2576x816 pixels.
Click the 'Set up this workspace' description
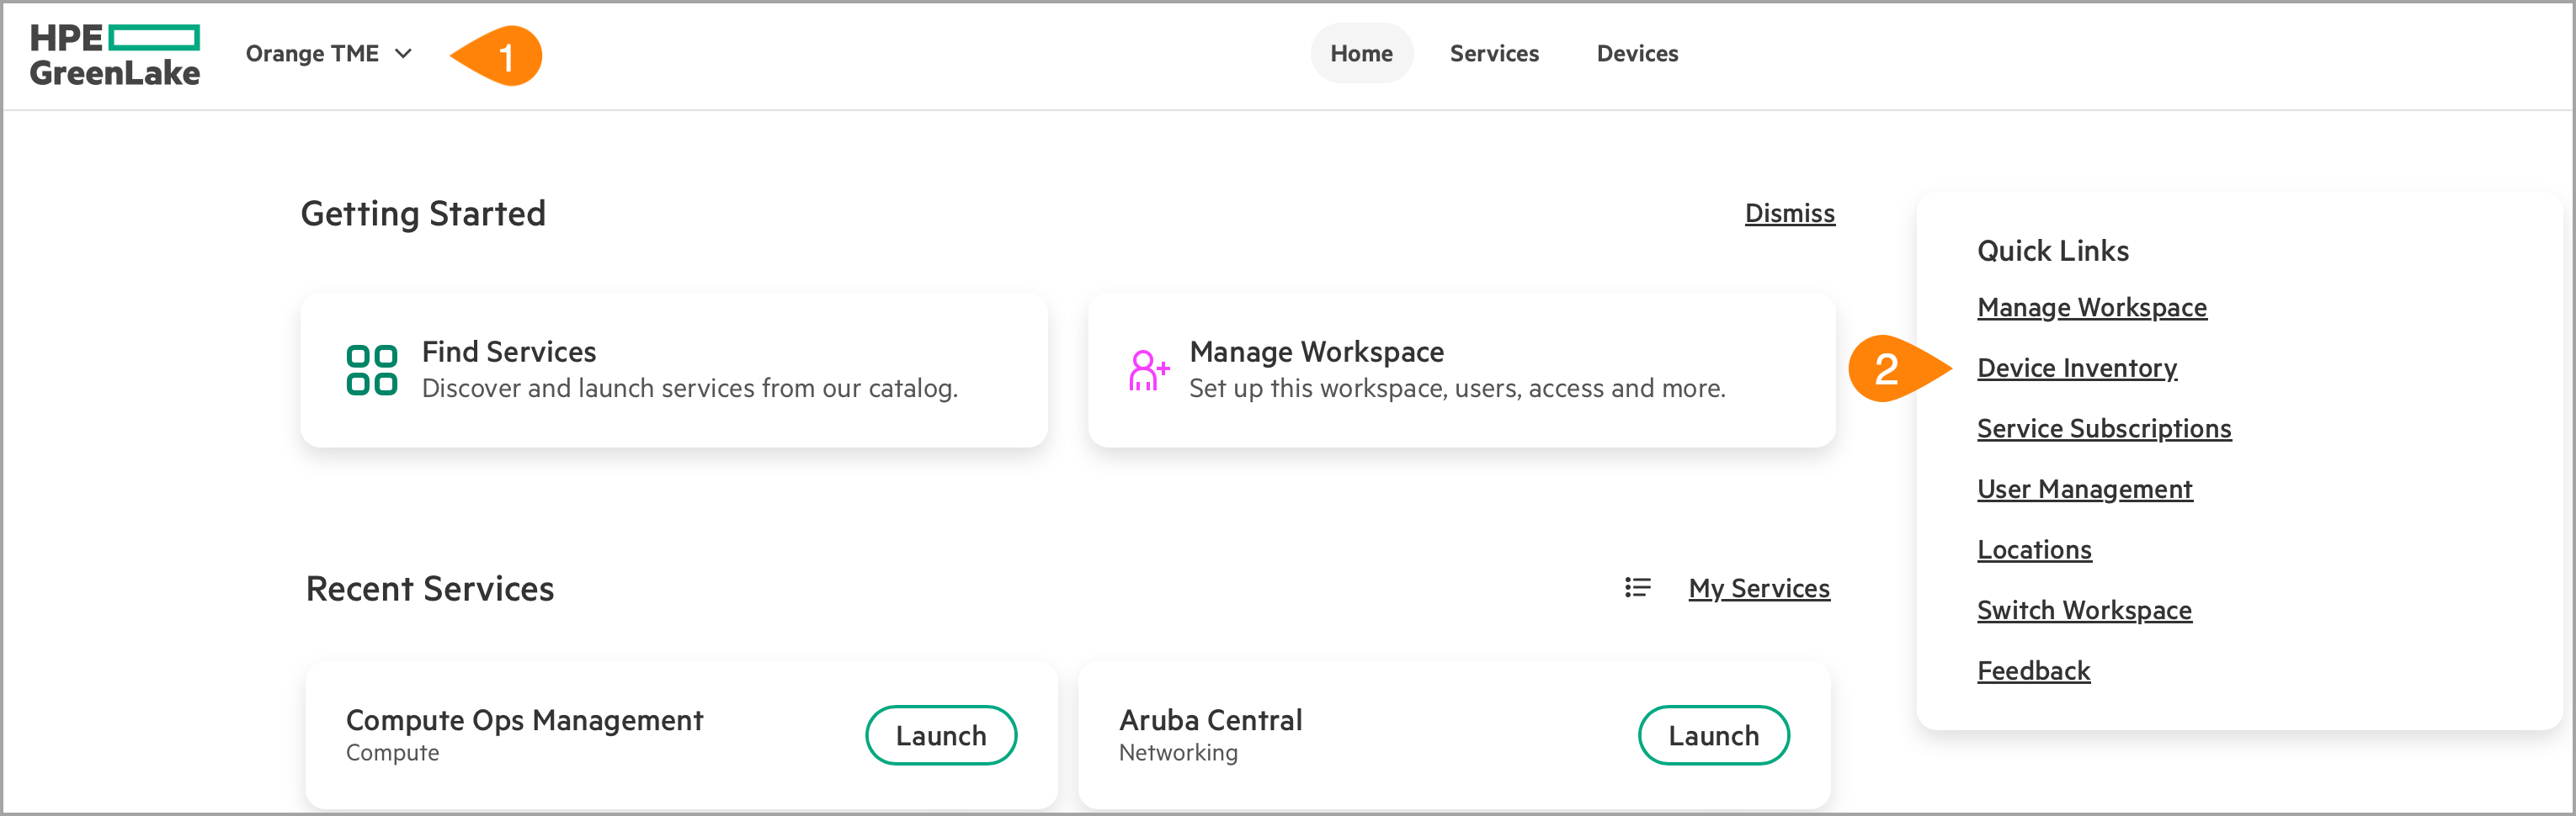point(1457,389)
